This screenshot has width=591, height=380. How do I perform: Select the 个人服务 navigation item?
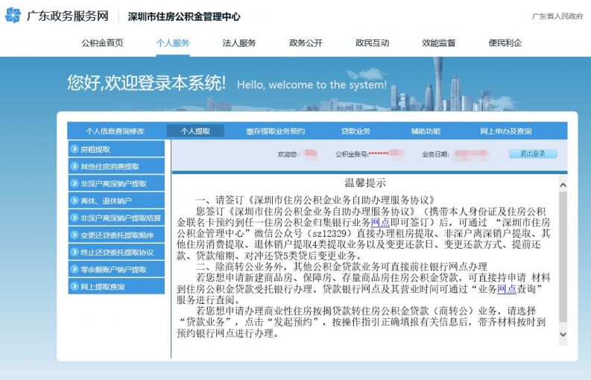coord(173,43)
